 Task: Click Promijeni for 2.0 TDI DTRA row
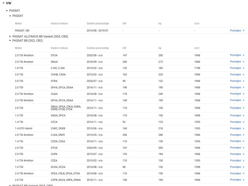[236, 81]
